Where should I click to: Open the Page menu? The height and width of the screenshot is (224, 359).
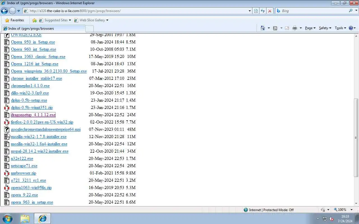coord(310,28)
